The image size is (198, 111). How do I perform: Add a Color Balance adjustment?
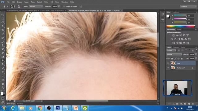[175, 39]
